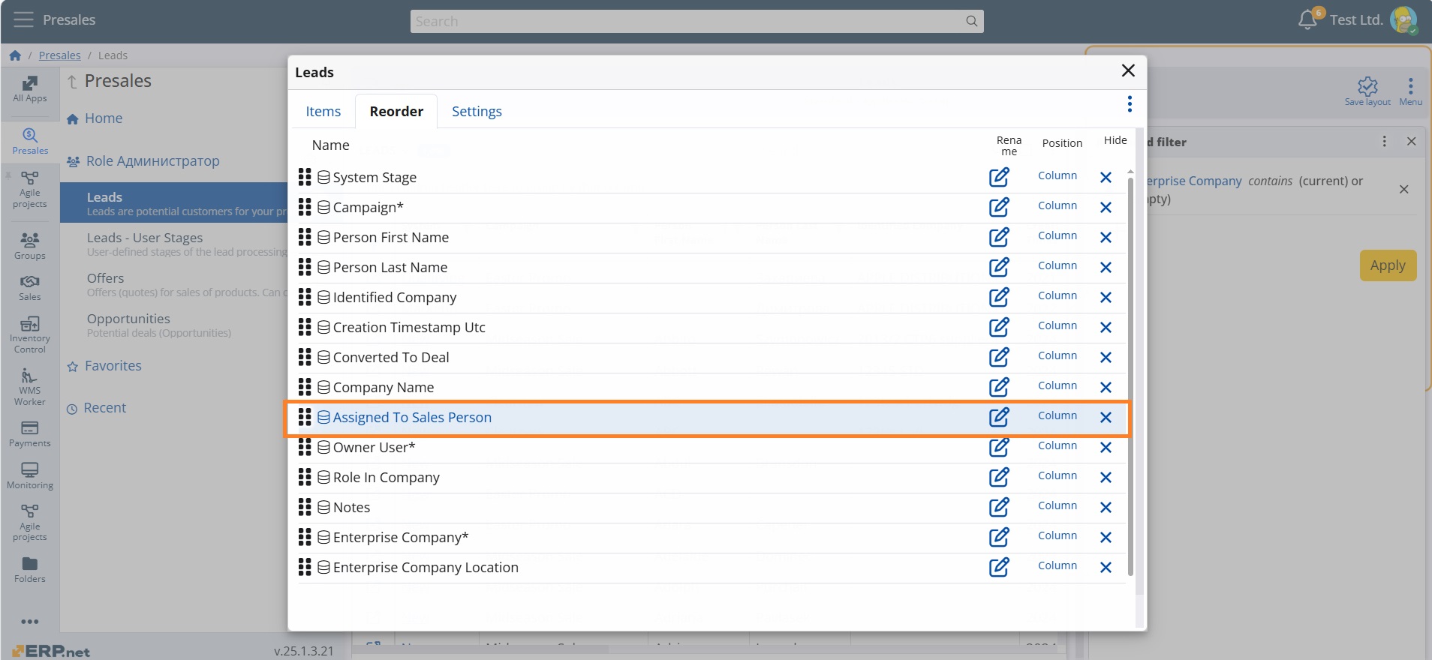Click the Apply filter button
This screenshot has height=660, width=1432.
click(x=1388, y=265)
